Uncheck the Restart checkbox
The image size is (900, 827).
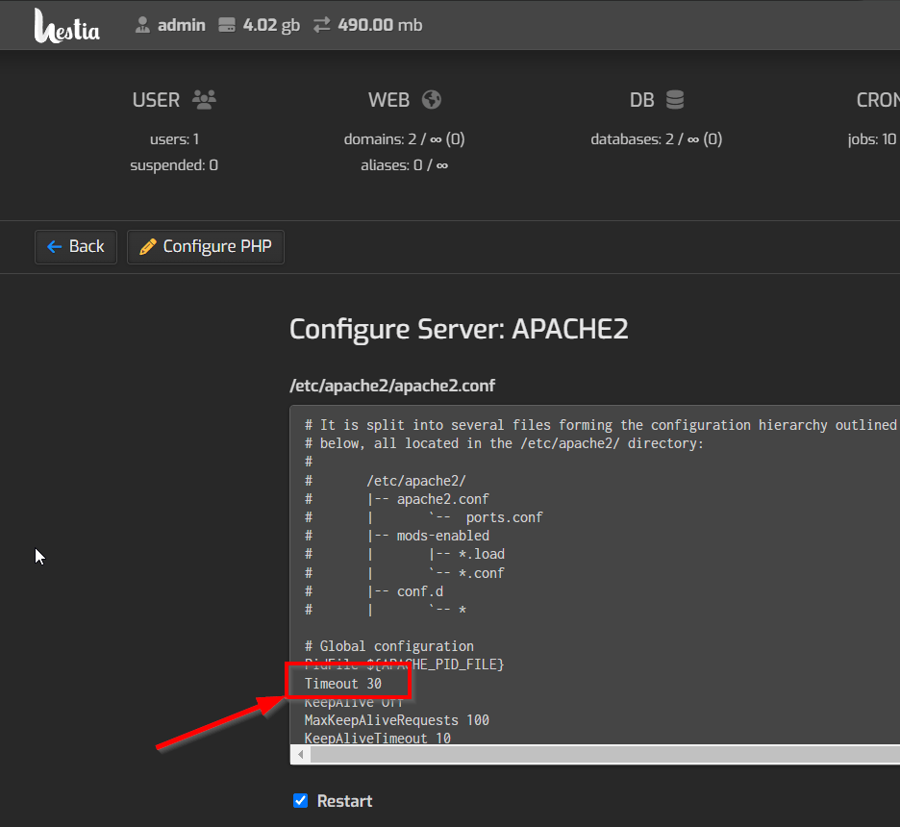coord(300,800)
